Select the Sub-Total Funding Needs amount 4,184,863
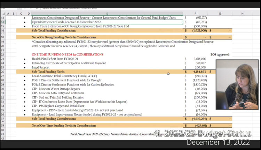The width and height of the screenshot is (261, 150). coord(198,72)
